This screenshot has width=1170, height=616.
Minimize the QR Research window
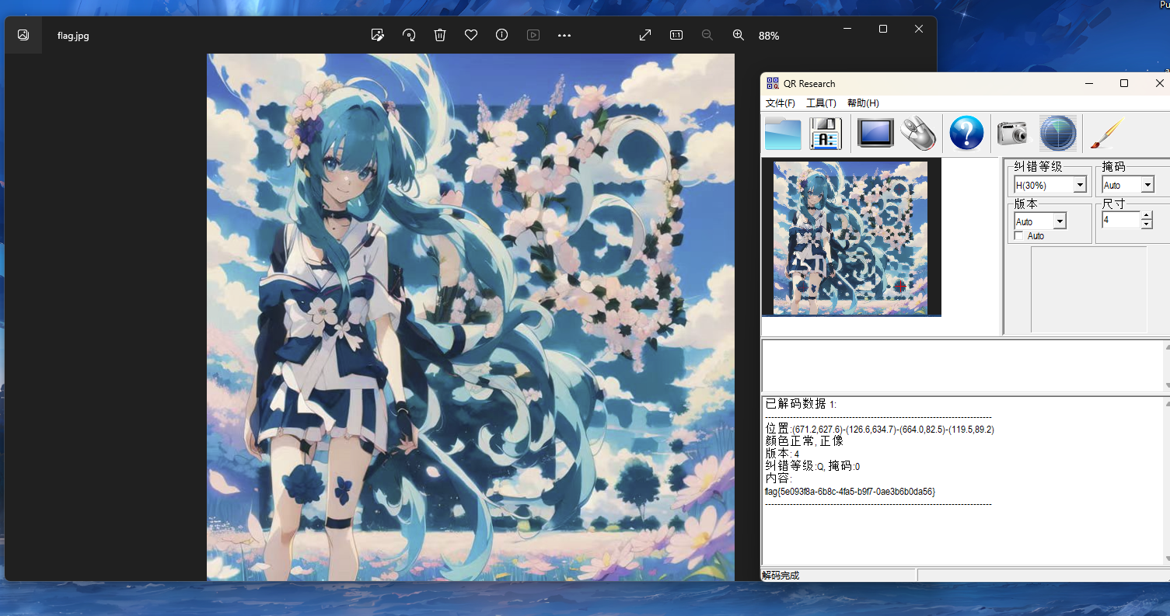(1088, 83)
